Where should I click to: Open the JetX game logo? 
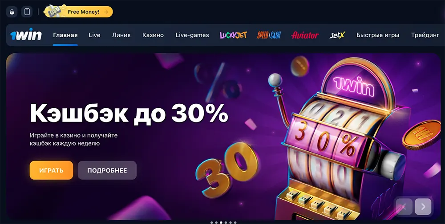[x=337, y=35]
